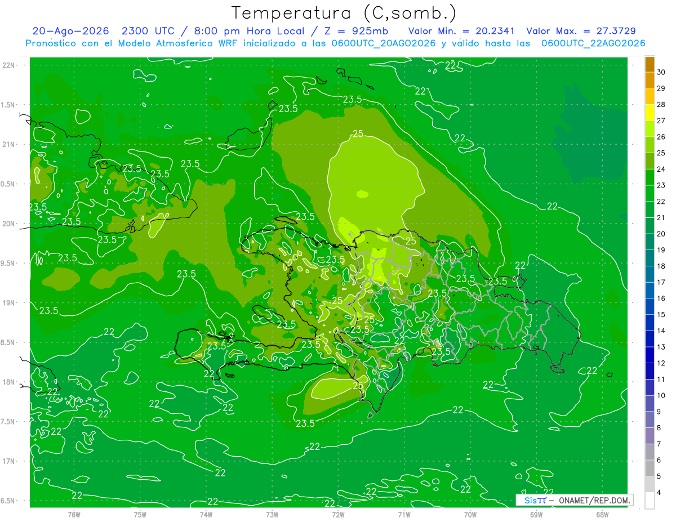
Task: Pick the orange swatch between 29 and 30
Action: [650, 80]
